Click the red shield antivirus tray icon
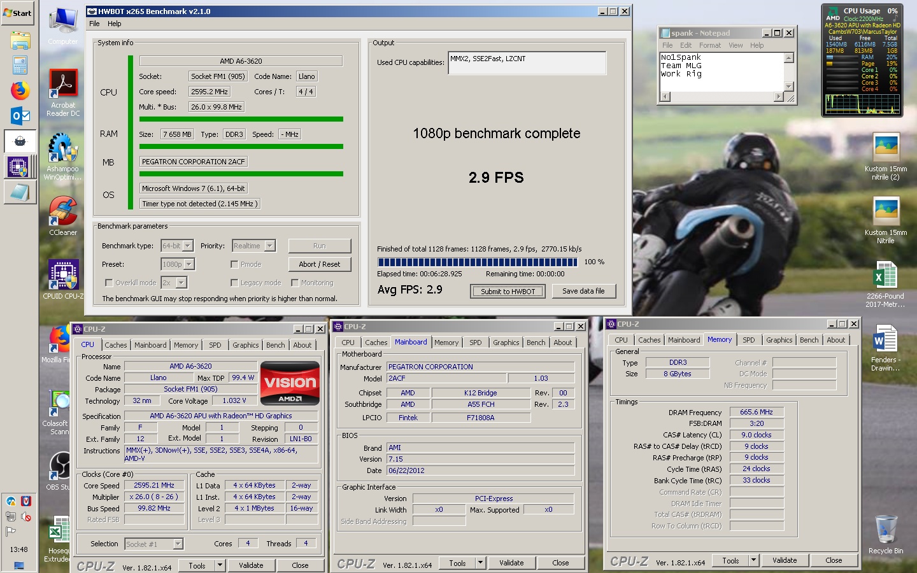 (26, 501)
